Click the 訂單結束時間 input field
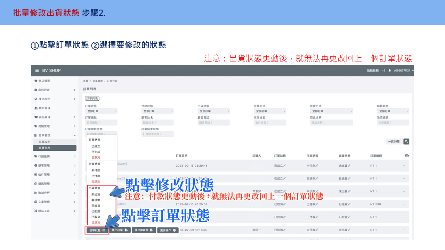Image resolution: width=445 pixels, height=250 pixels. click(x=157, y=134)
